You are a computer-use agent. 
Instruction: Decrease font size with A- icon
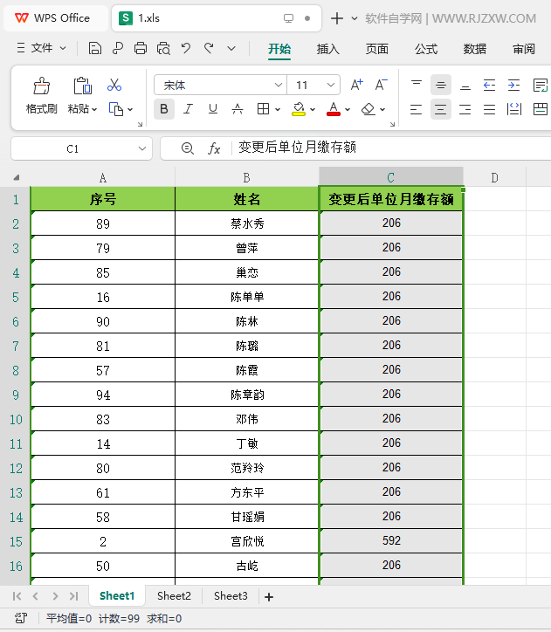coord(381,85)
